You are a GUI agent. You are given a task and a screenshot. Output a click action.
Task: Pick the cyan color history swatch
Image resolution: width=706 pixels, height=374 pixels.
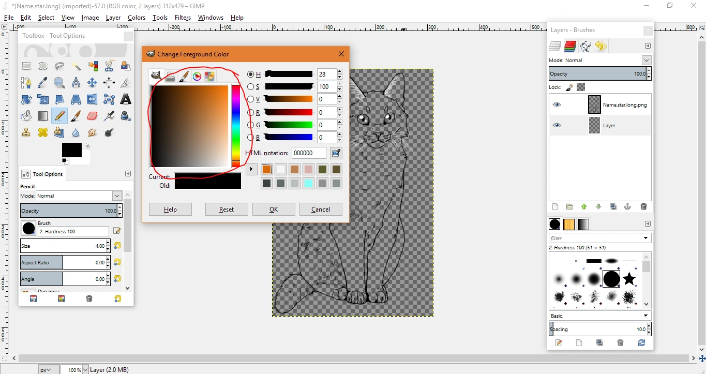[308, 183]
